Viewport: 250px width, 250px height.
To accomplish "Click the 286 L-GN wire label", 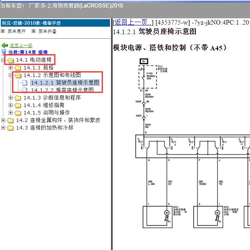I will pyautogui.click(x=151, y=183).
